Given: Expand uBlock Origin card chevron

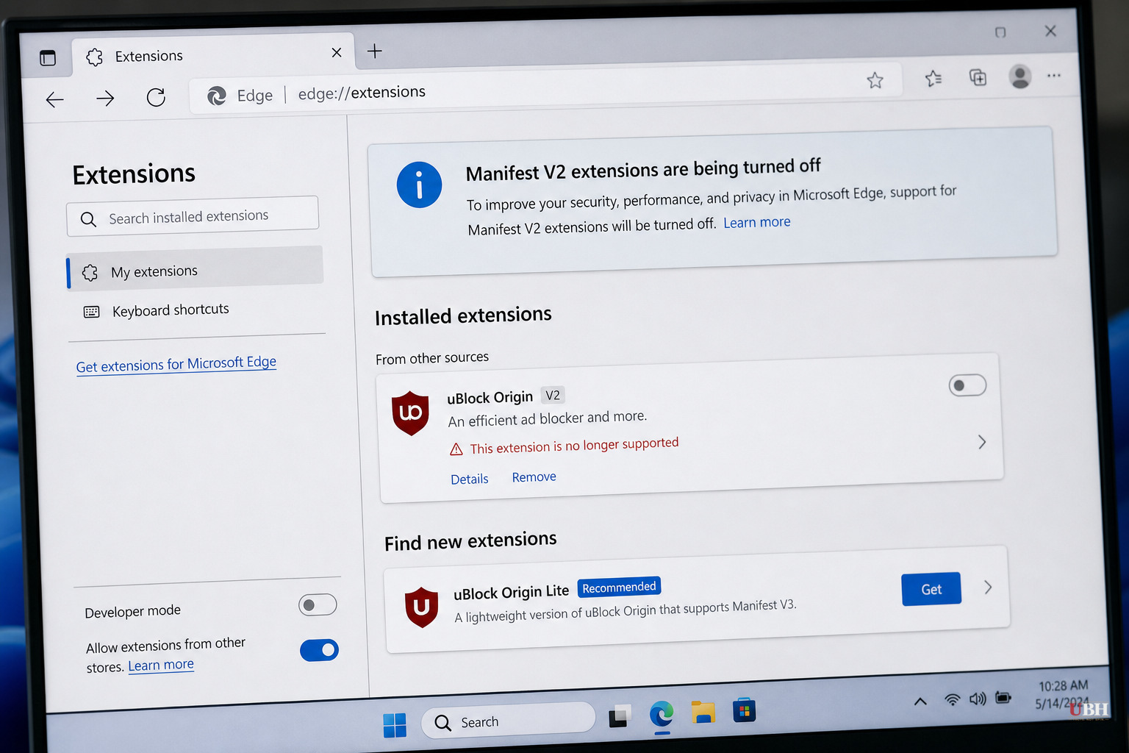Looking at the screenshot, I should pyautogui.click(x=982, y=441).
